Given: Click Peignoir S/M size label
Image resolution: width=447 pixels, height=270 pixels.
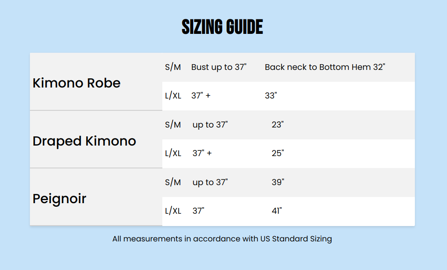Looking at the screenshot, I should [173, 182].
